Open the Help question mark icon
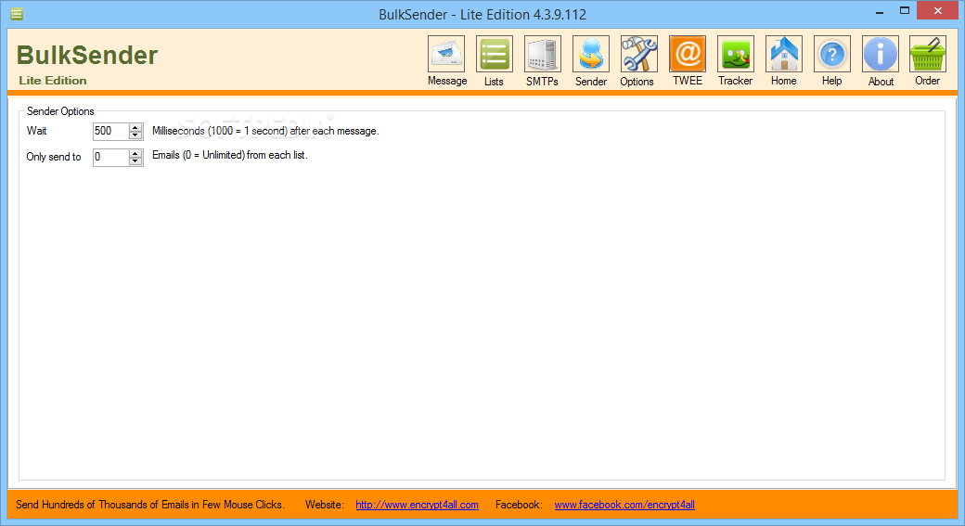 (832, 54)
